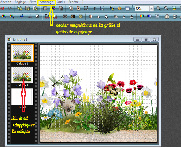Click the Zoom out magnifier icon
Screen dimensions: 181x147
[166, 8]
